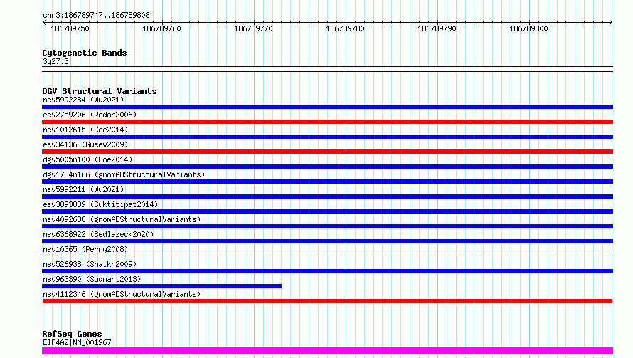Click ruler position 186789800
This screenshot has width=633, height=358.
point(528,28)
